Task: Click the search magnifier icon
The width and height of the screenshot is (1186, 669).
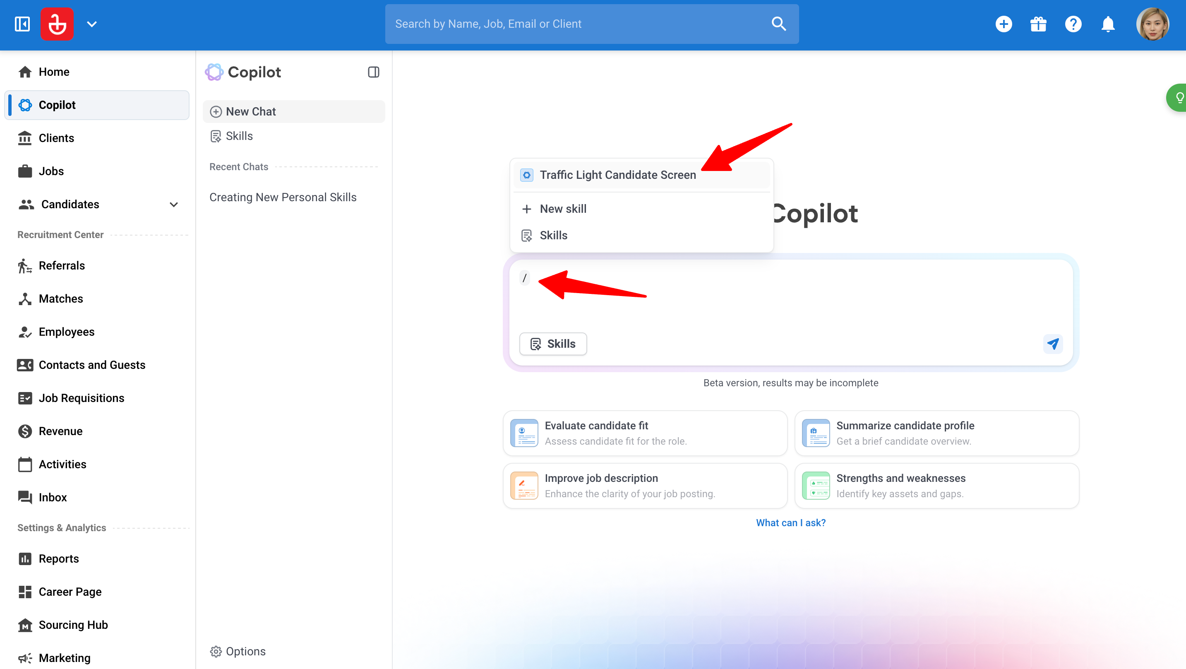Action: click(778, 24)
